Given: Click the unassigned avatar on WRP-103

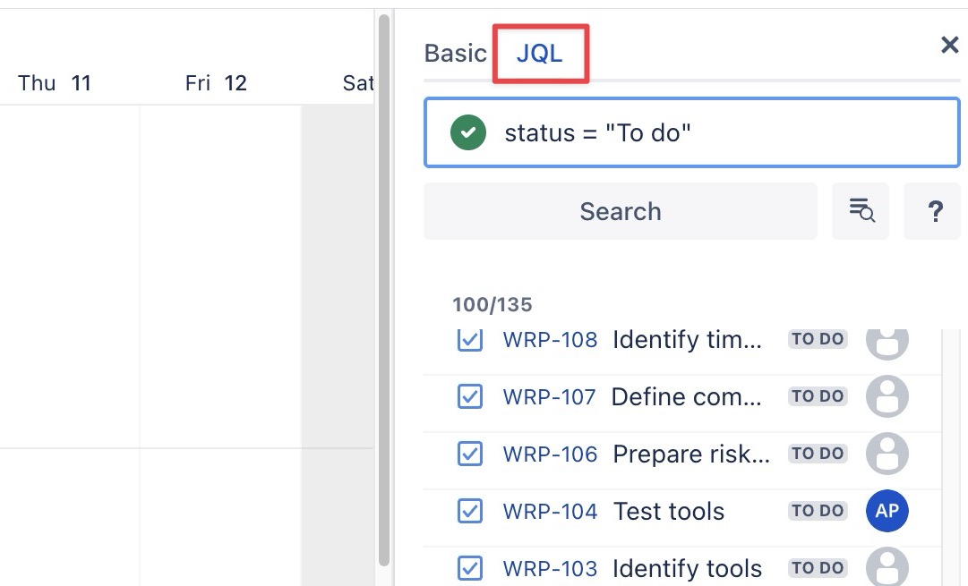Looking at the screenshot, I should 887,567.
